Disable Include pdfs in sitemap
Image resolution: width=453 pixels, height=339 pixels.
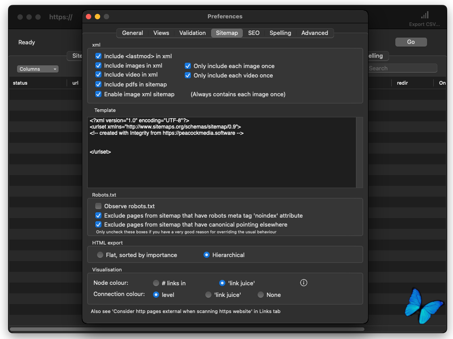98,84
